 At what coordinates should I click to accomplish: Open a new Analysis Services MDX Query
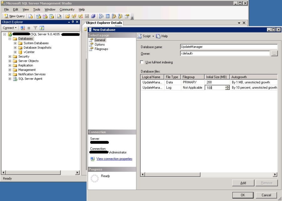pyautogui.click(x=39, y=16)
